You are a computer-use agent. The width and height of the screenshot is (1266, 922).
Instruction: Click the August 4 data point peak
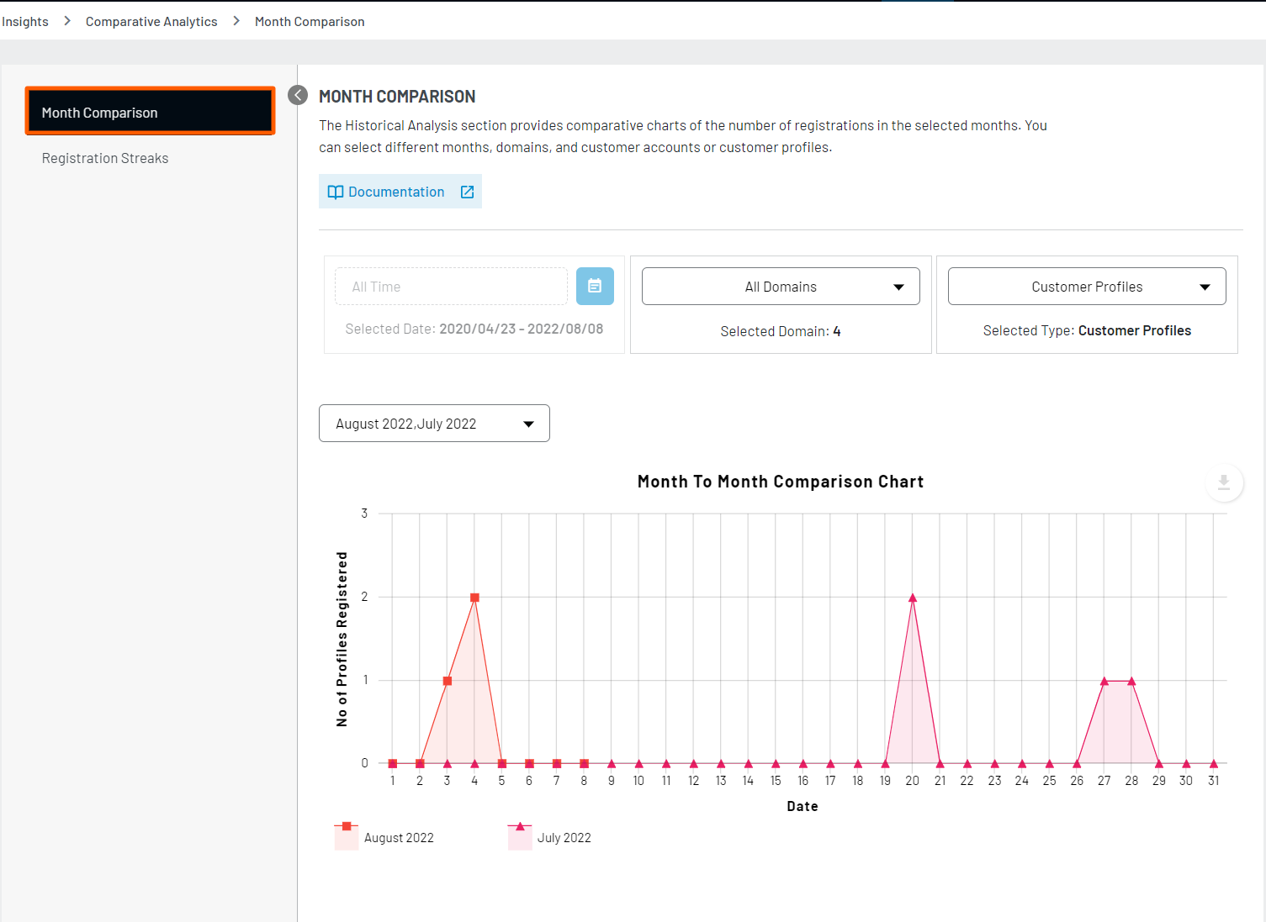(x=474, y=598)
